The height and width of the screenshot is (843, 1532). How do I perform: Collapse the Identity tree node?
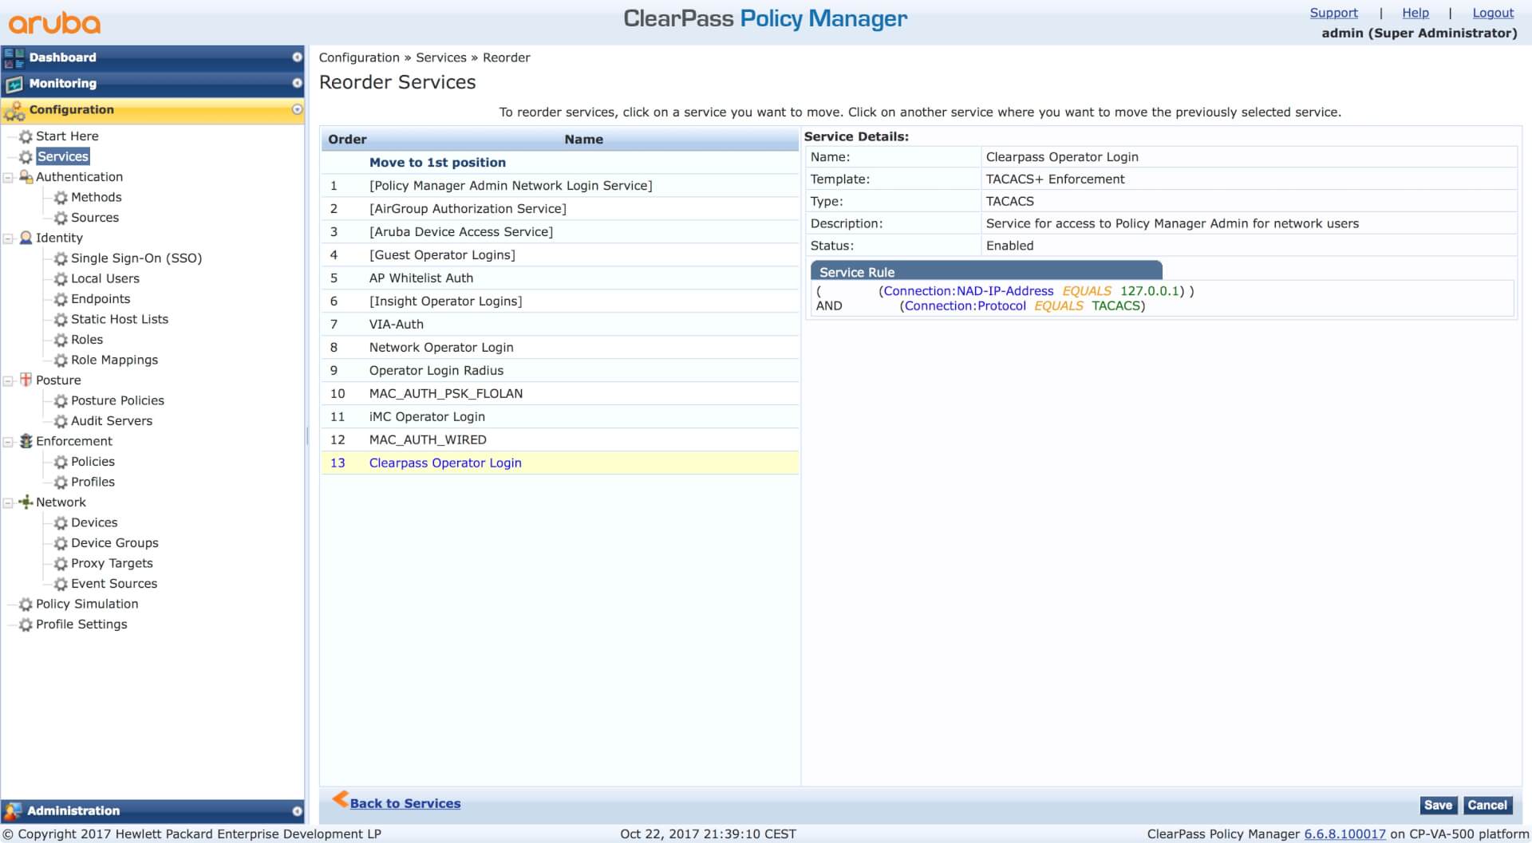point(8,238)
